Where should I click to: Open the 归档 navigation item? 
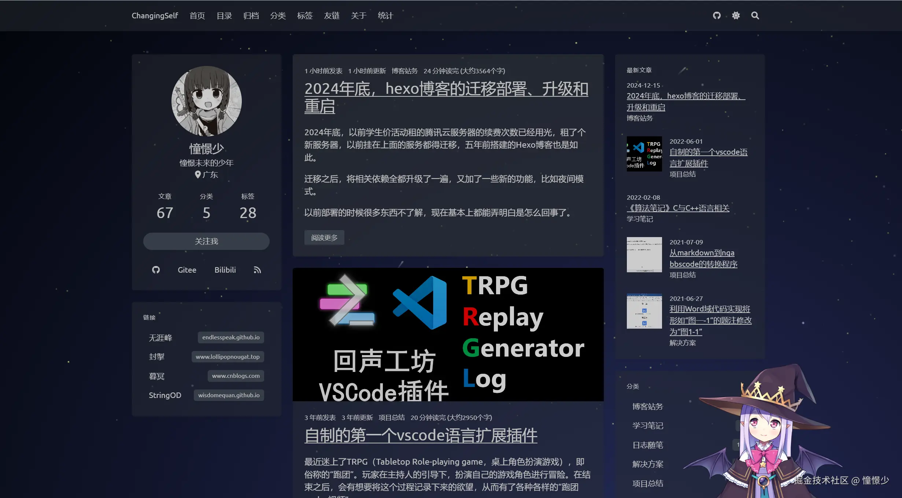click(x=251, y=15)
